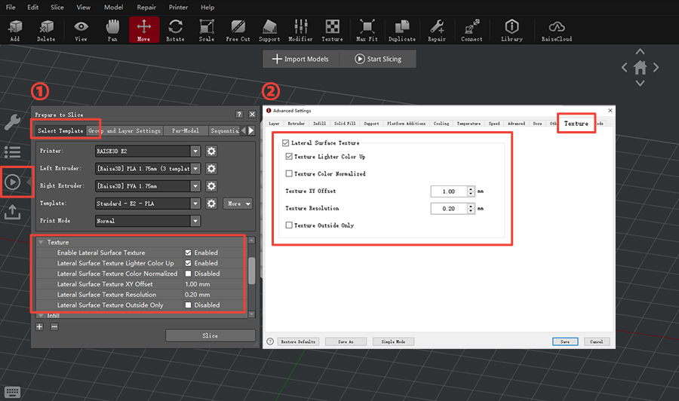Image resolution: width=679 pixels, height=401 pixels.
Task: Expand the Infill section
Action: point(41,315)
